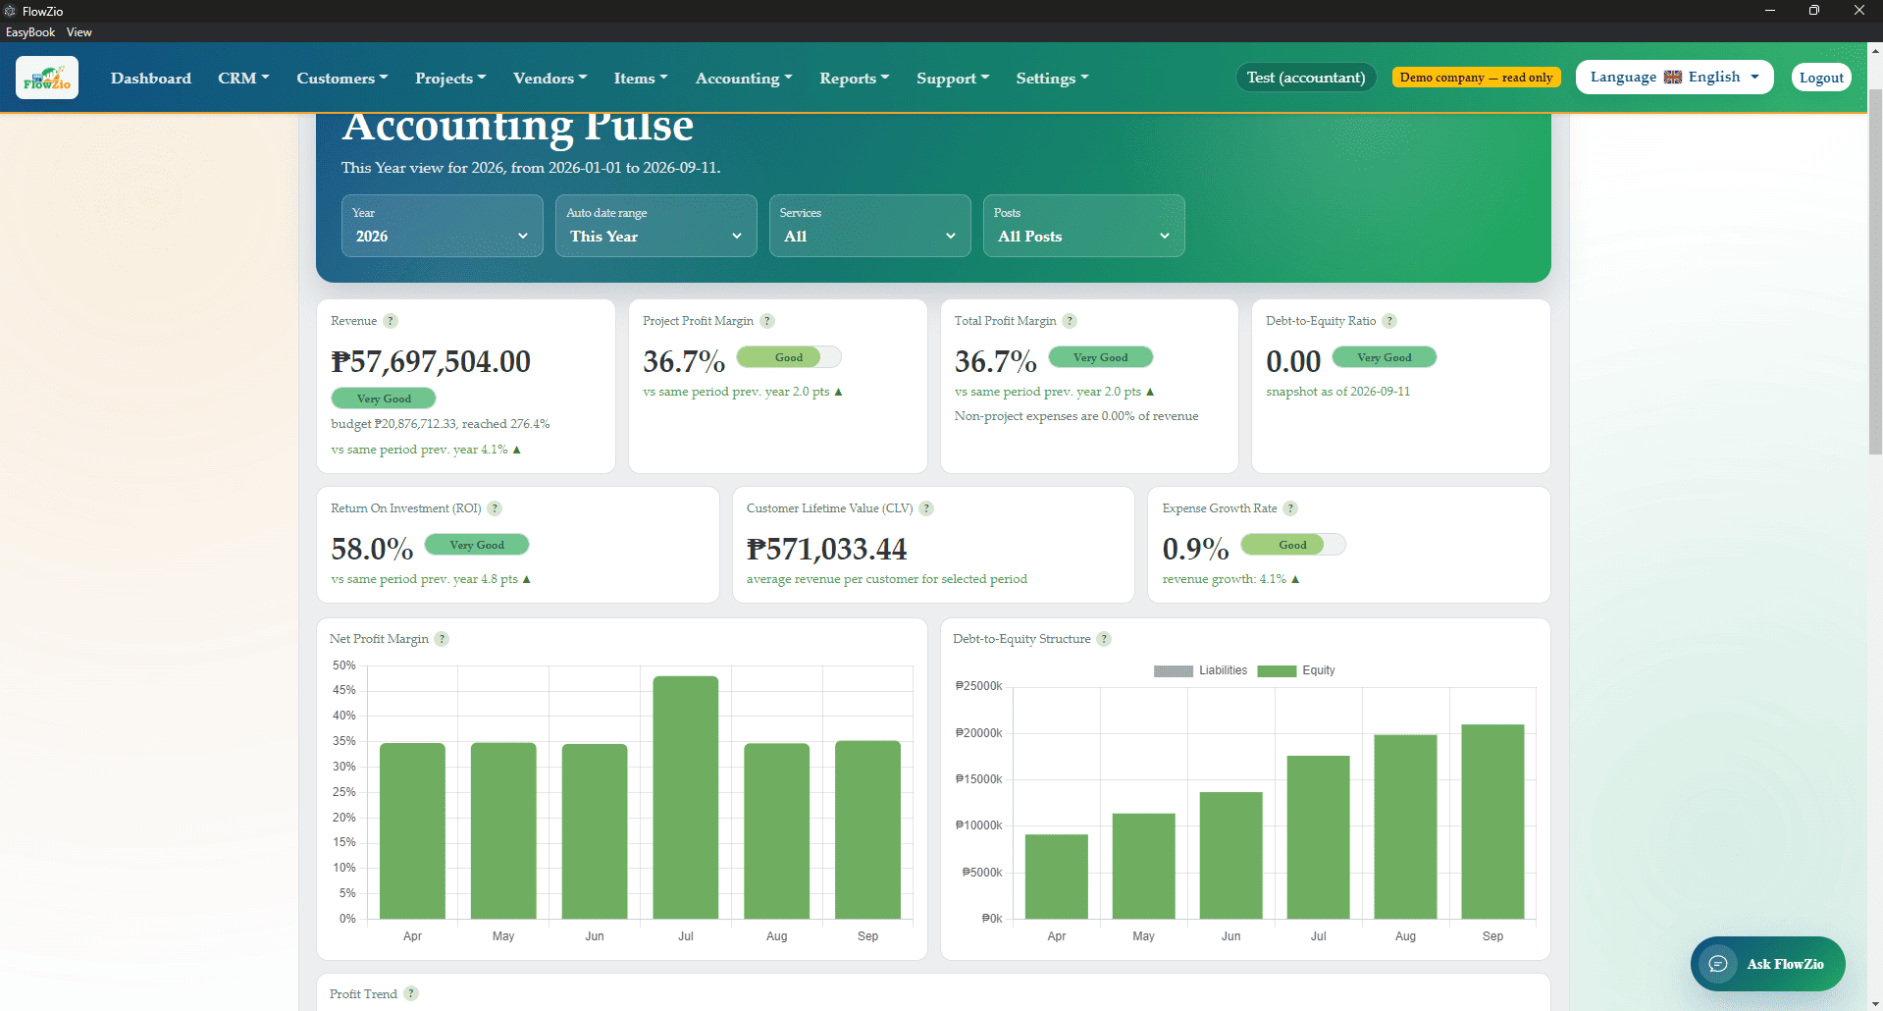1883x1011 pixels.
Task: Click Demo company read only badge
Action: 1476,78
